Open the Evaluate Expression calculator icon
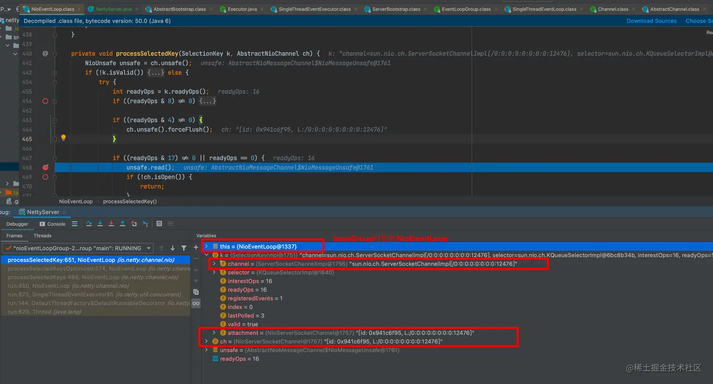Image resolution: width=713 pixels, height=384 pixels. (x=159, y=224)
